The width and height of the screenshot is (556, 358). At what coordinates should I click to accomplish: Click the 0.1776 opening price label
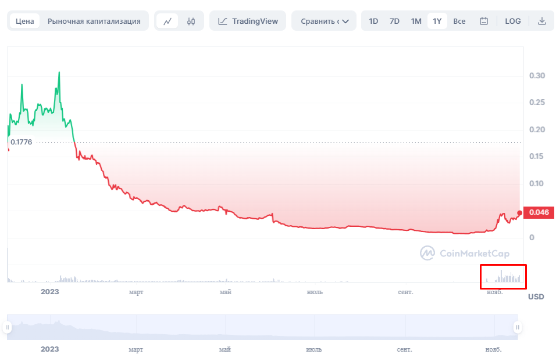click(x=22, y=142)
